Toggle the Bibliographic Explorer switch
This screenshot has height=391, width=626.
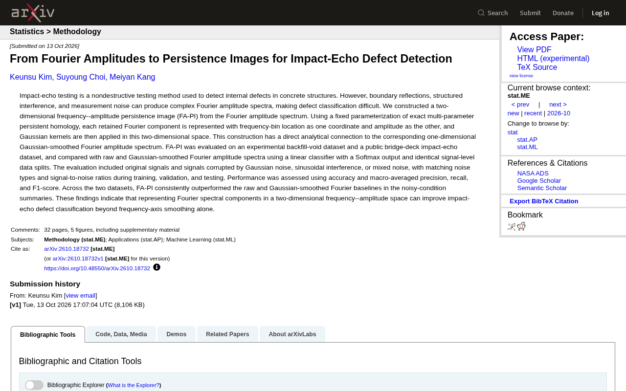34,385
